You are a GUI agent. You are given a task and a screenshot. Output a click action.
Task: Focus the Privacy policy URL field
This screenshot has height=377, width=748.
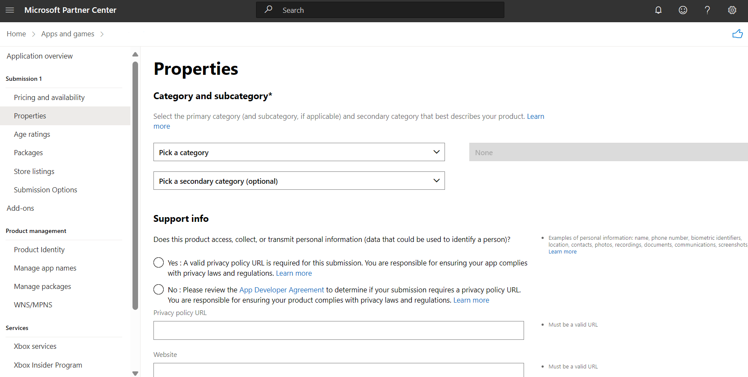pyautogui.click(x=339, y=330)
